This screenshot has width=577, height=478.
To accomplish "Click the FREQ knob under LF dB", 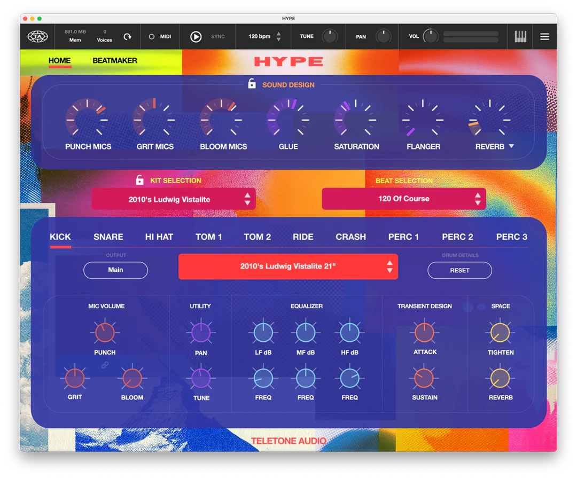I will [263, 378].
